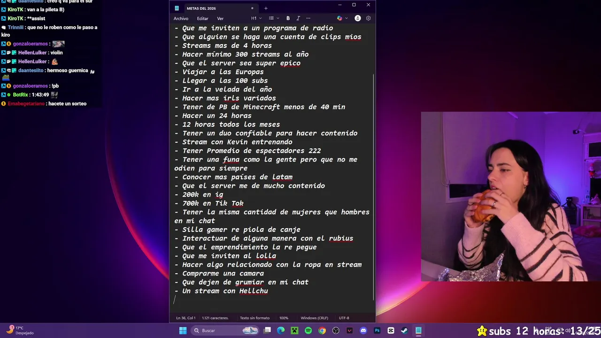Open the Archivo menu
Viewport: 601px width, 338px height.
pyautogui.click(x=181, y=18)
